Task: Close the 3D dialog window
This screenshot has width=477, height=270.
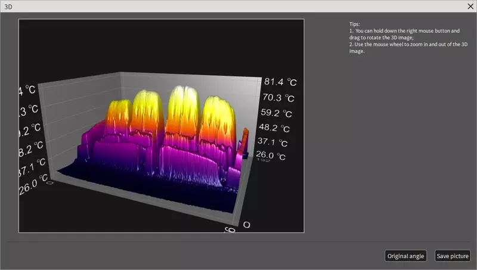Action: pyautogui.click(x=469, y=6)
